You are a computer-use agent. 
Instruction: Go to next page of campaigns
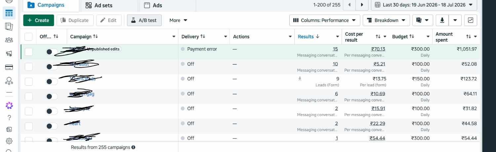pyautogui.click(x=362, y=5)
